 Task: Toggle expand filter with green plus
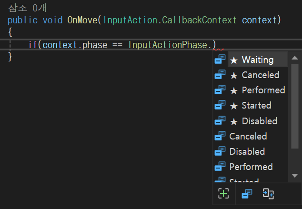223,193
